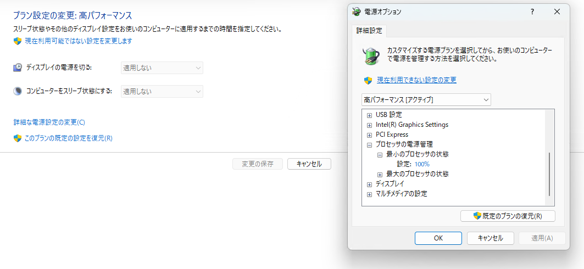Select the 詳細設定 tab
The image size is (584, 269).
pos(369,31)
